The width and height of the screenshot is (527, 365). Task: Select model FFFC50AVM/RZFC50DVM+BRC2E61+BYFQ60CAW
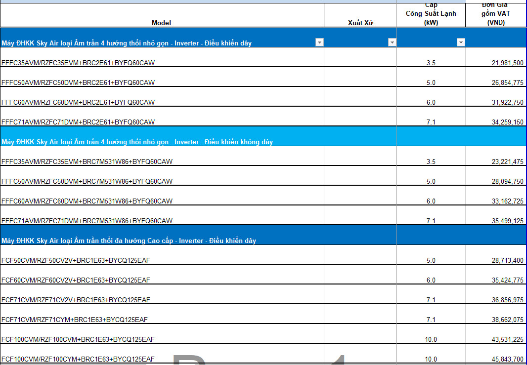78,82
